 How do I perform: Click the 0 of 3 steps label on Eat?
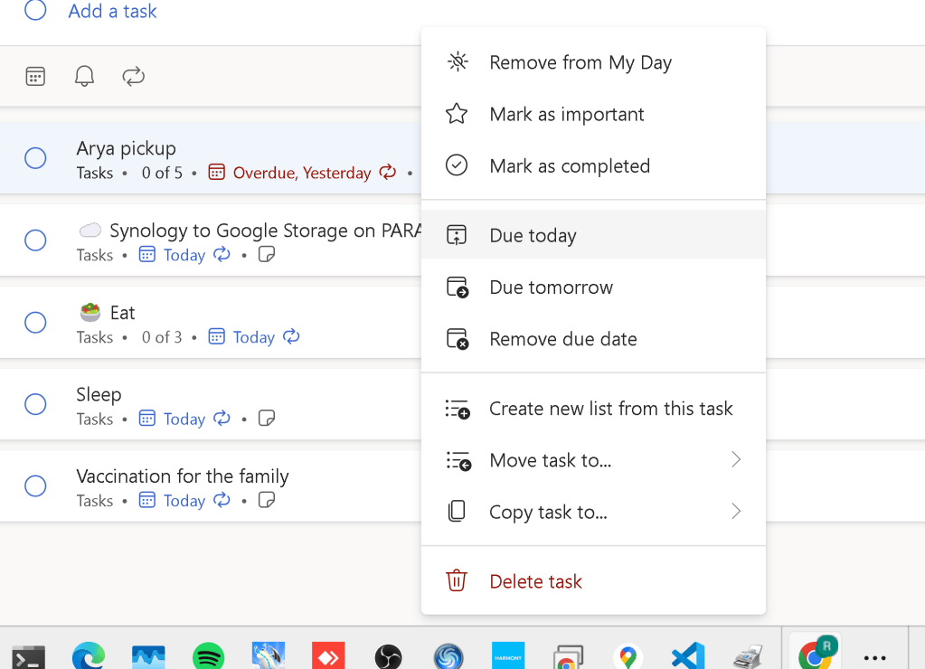pos(162,337)
